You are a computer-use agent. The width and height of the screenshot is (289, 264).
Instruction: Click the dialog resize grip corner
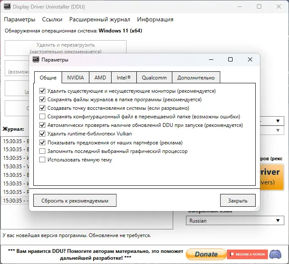click(257, 208)
